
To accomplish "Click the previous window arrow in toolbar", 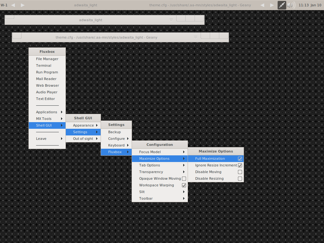I will point(262,5).
